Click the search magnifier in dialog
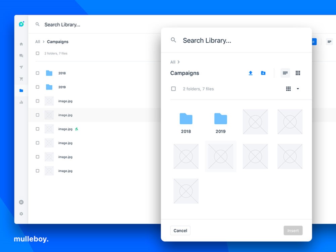This screenshot has height=252, width=336. tap(173, 40)
